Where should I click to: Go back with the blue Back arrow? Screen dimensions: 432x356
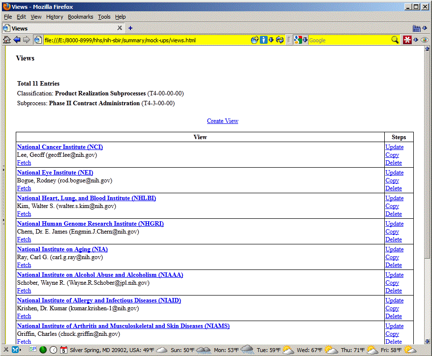(17, 40)
